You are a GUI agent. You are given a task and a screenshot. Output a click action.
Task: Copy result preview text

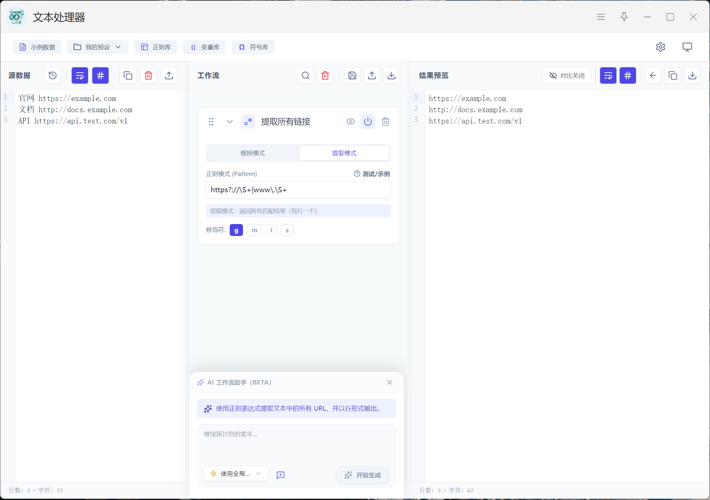pyautogui.click(x=673, y=75)
